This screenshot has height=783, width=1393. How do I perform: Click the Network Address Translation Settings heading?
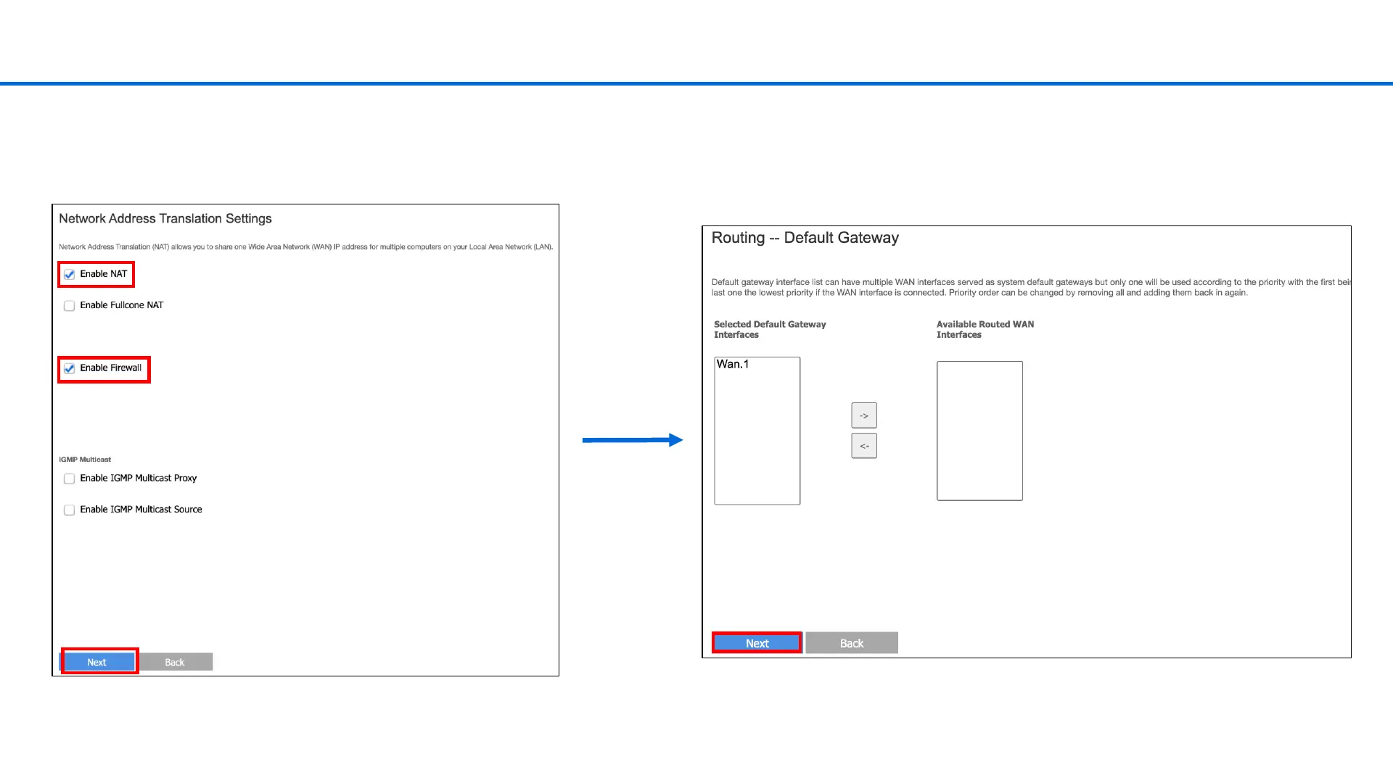[x=165, y=219]
